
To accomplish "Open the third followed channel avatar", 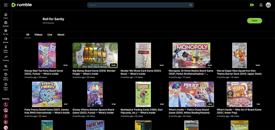I will pyautogui.click(x=6, y=116).
